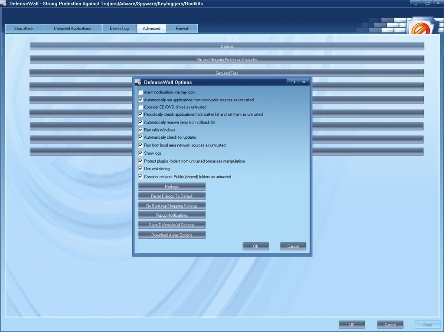444x332 pixels.
Task: Maximize the DefenseWall Options dialog
Action: click(x=293, y=82)
